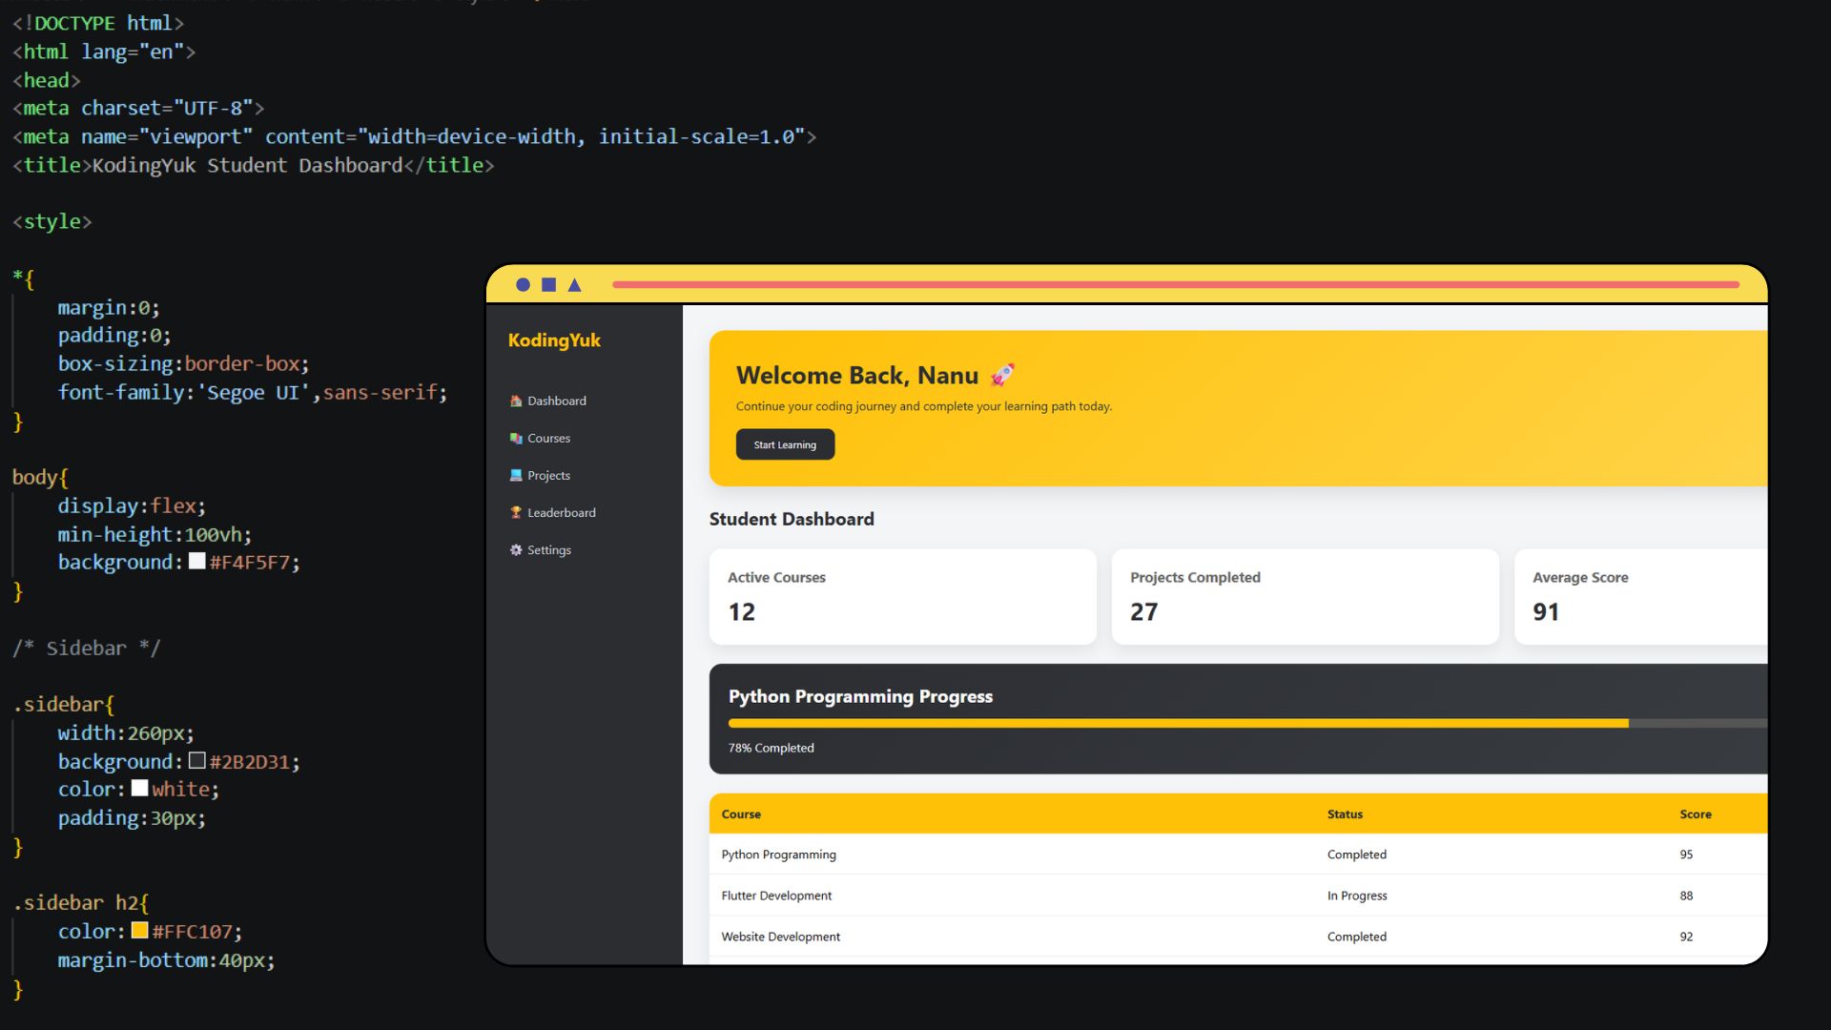This screenshot has width=1831, height=1030.
Task: Click the Student Dashboard heading
Action: pyautogui.click(x=792, y=519)
